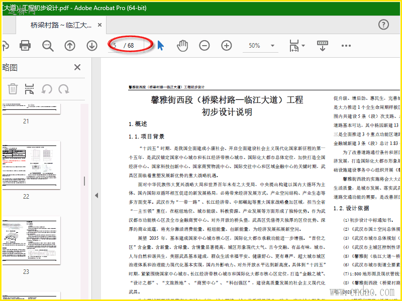Open the Help question mark icon
Image resolution: width=402 pixels, height=301 pixels.
(x=383, y=25)
